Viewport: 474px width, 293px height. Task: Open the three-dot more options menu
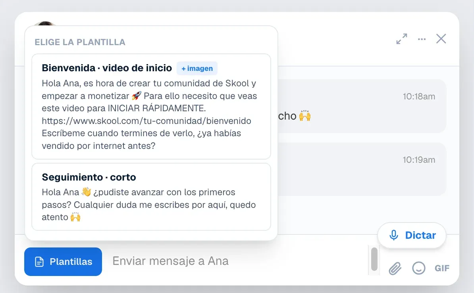pos(422,39)
